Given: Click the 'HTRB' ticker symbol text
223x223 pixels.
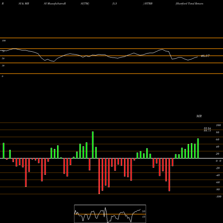Looking at the screenshot, I should point(149,4).
